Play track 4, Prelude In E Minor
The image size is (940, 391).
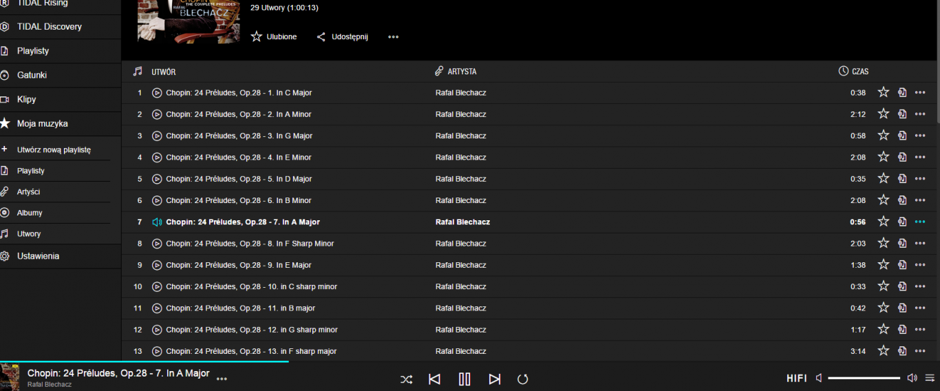tap(157, 158)
